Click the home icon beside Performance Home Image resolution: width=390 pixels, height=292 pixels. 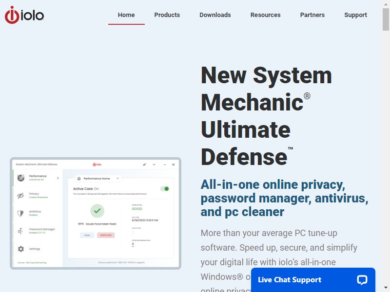click(x=79, y=179)
